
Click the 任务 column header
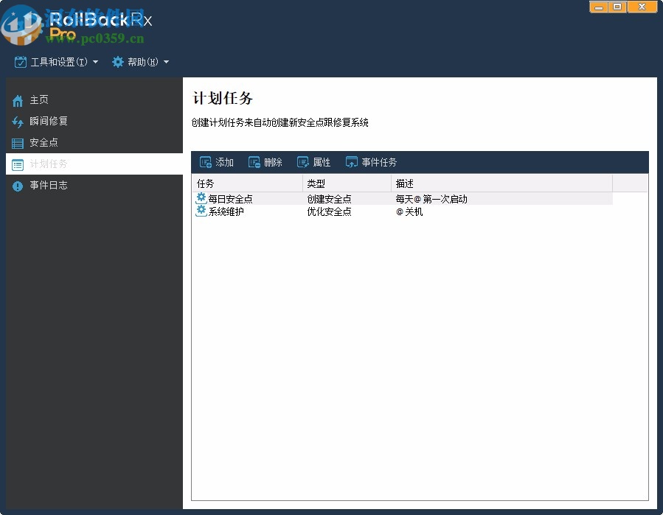(206, 183)
